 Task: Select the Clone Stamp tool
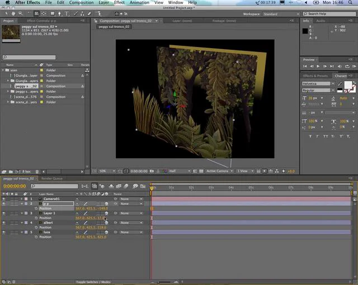point(82,13)
